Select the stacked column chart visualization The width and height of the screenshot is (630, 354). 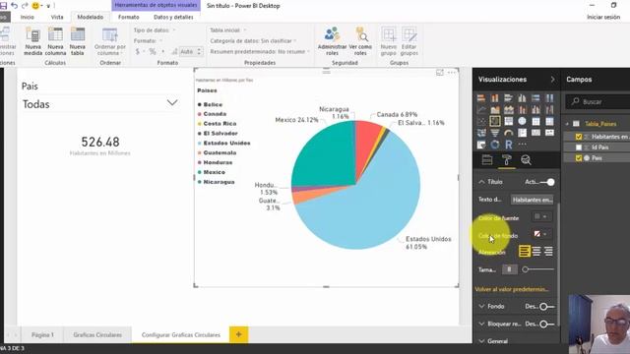495,98
